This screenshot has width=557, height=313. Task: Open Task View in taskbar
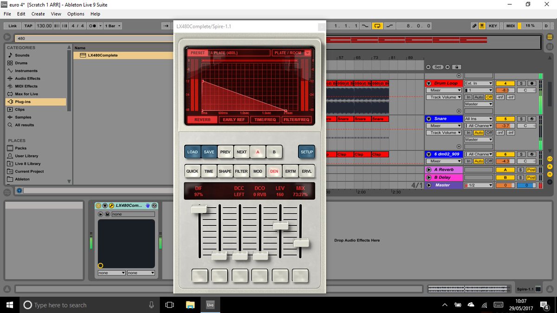click(x=169, y=305)
